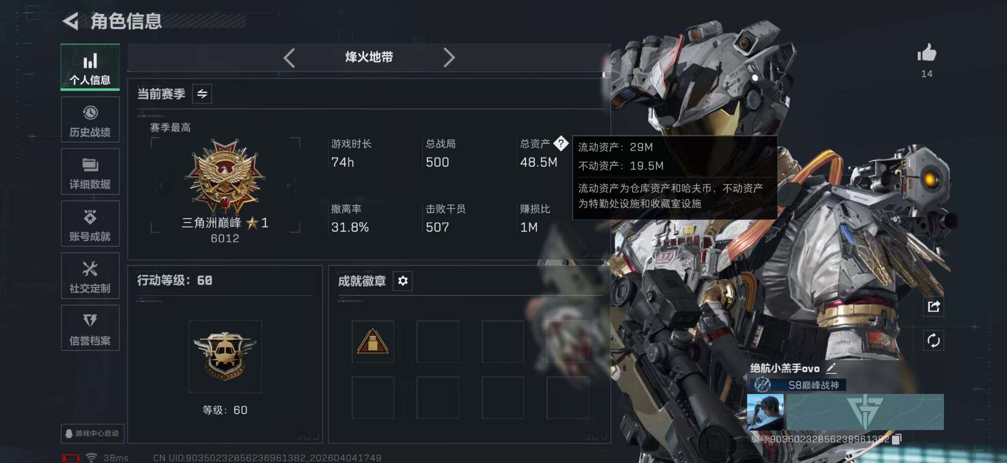Open the 历史战绩 tab
The width and height of the screenshot is (1007, 463).
pyautogui.click(x=90, y=119)
